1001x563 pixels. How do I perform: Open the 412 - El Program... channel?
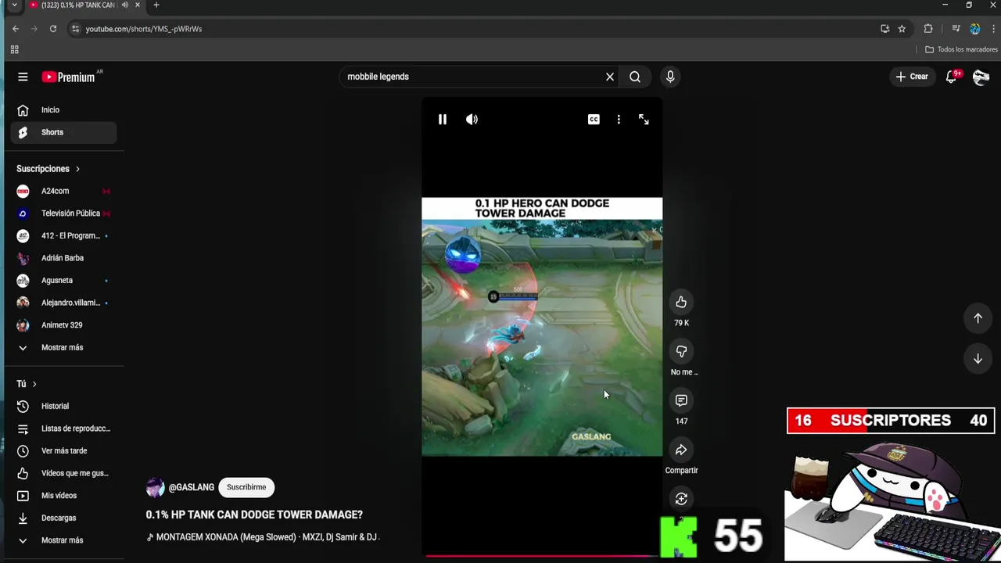coord(63,235)
